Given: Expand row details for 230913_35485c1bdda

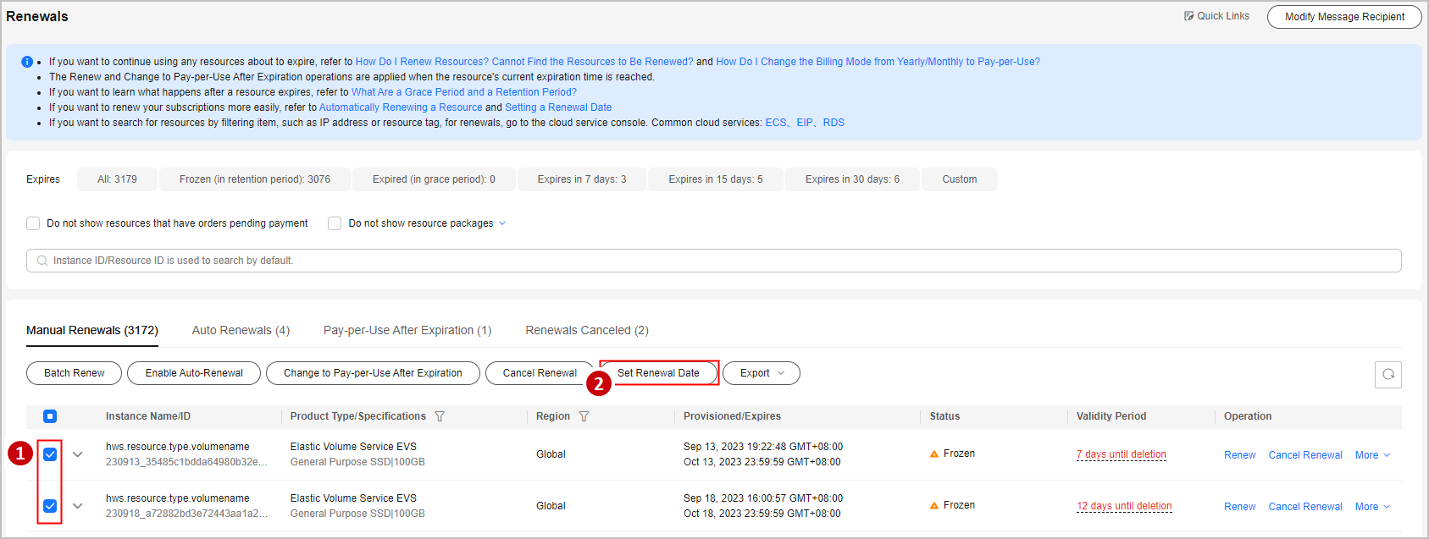Looking at the screenshot, I should tap(78, 454).
